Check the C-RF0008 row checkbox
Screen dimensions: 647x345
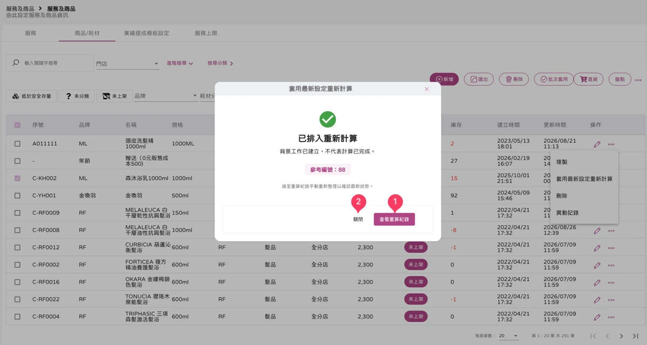point(17,230)
